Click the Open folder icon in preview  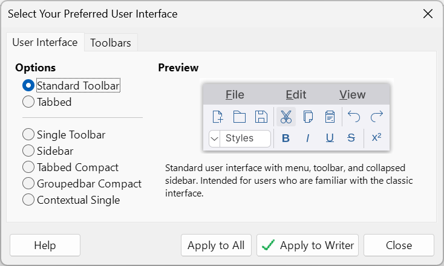click(240, 117)
